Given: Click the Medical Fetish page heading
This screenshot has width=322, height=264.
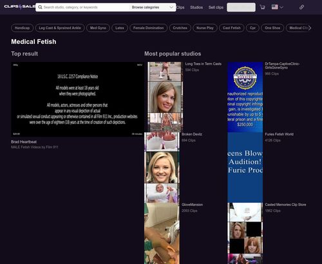Looking at the screenshot, I should tap(33, 42).
